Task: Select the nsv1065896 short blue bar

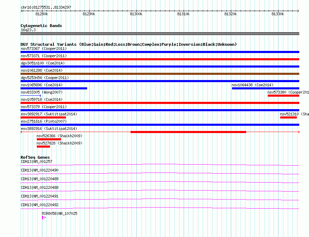Action: pos(54,88)
